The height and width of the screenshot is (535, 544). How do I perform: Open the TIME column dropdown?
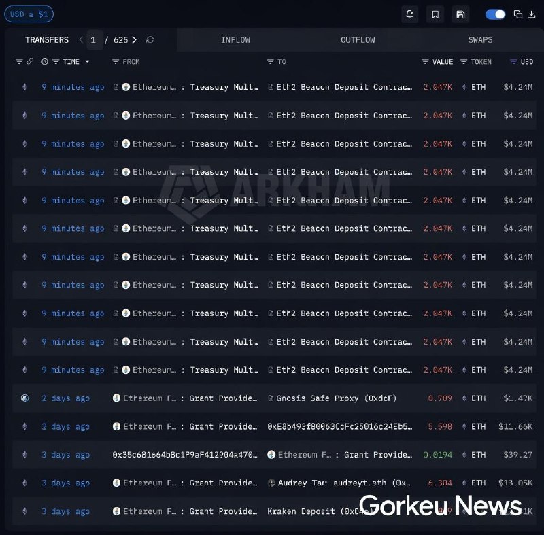coord(87,61)
